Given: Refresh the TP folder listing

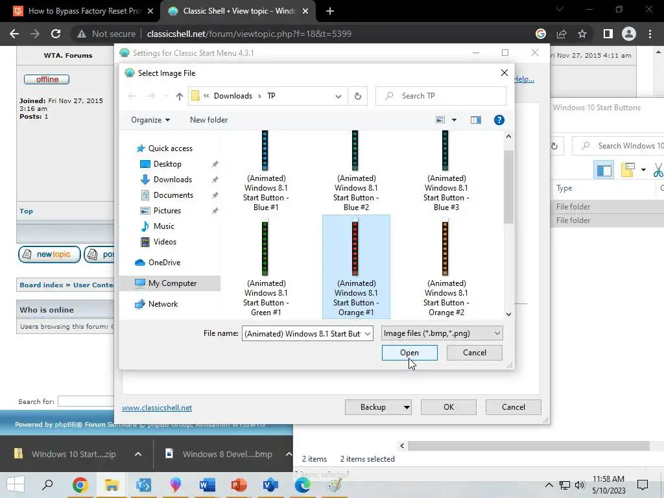Looking at the screenshot, I should 358,96.
